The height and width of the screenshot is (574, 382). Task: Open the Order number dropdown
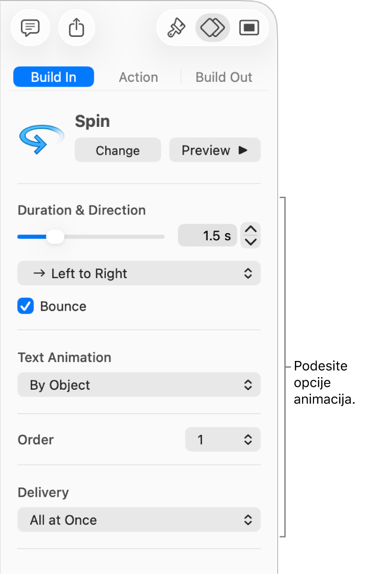click(x=223, y=439)
